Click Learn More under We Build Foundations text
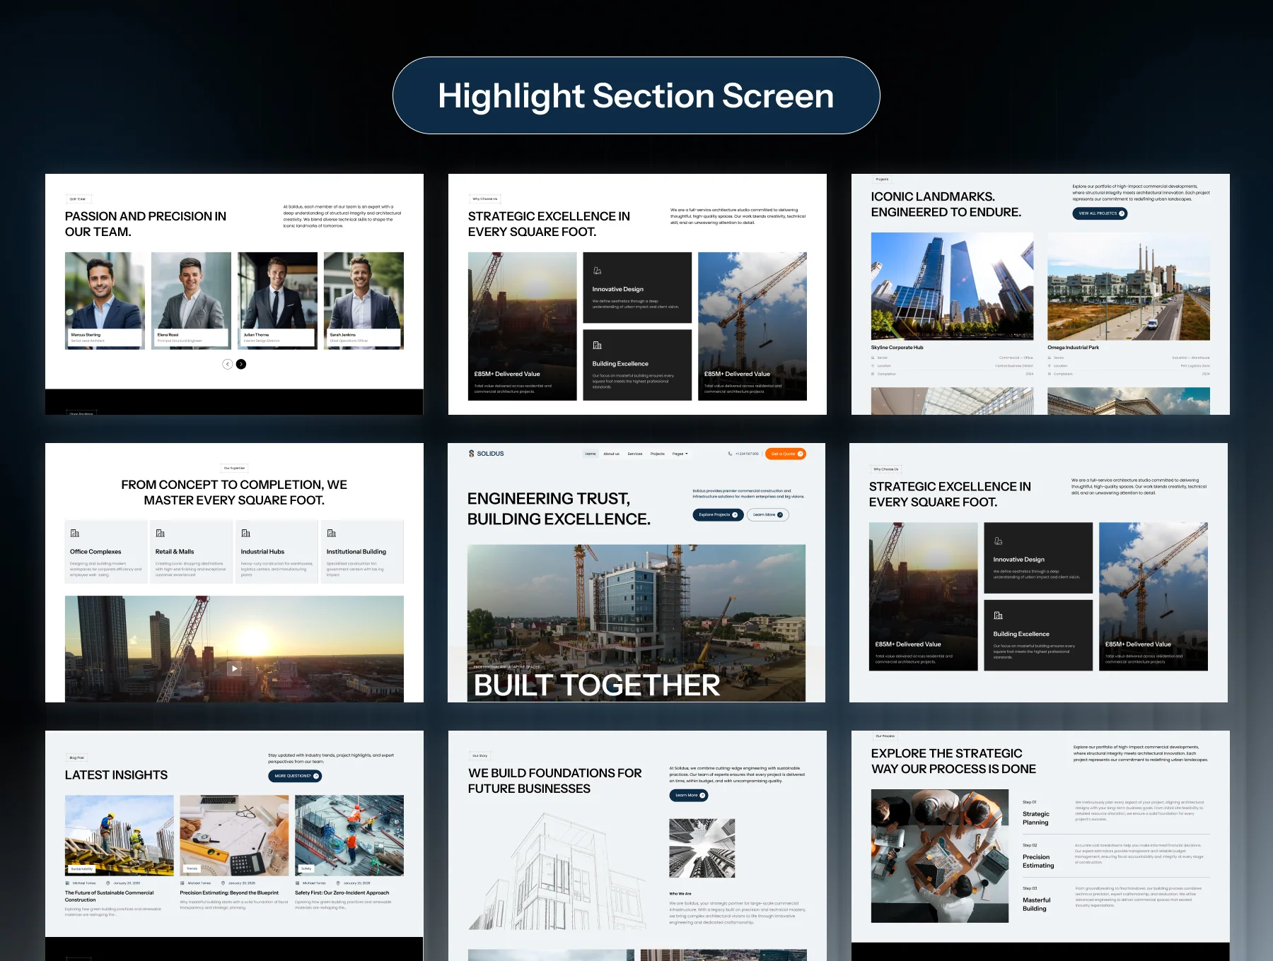Viewport: 1273px width, 961px height. 689,795
